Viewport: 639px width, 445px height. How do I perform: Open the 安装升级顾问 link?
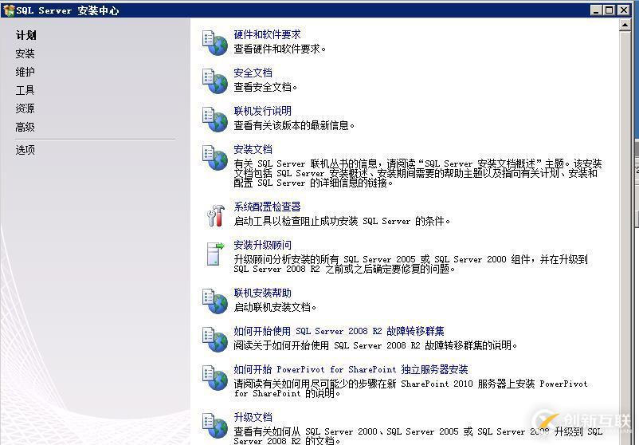[x=262, y=245]
